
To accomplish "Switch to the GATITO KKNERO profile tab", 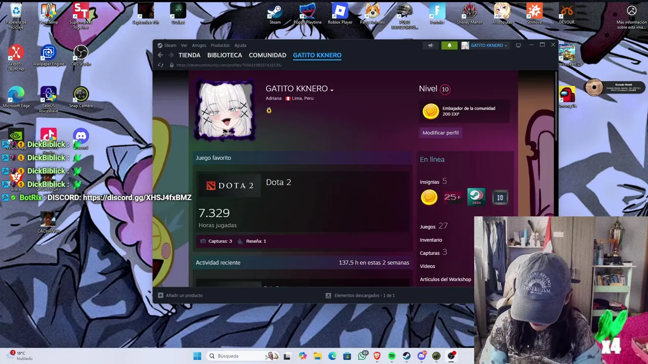I will click(317, 55).
